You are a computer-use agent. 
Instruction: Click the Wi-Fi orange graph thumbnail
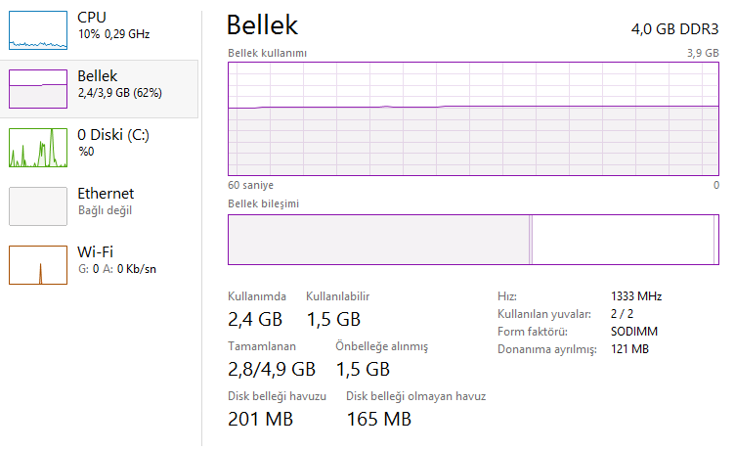(38, 265)
